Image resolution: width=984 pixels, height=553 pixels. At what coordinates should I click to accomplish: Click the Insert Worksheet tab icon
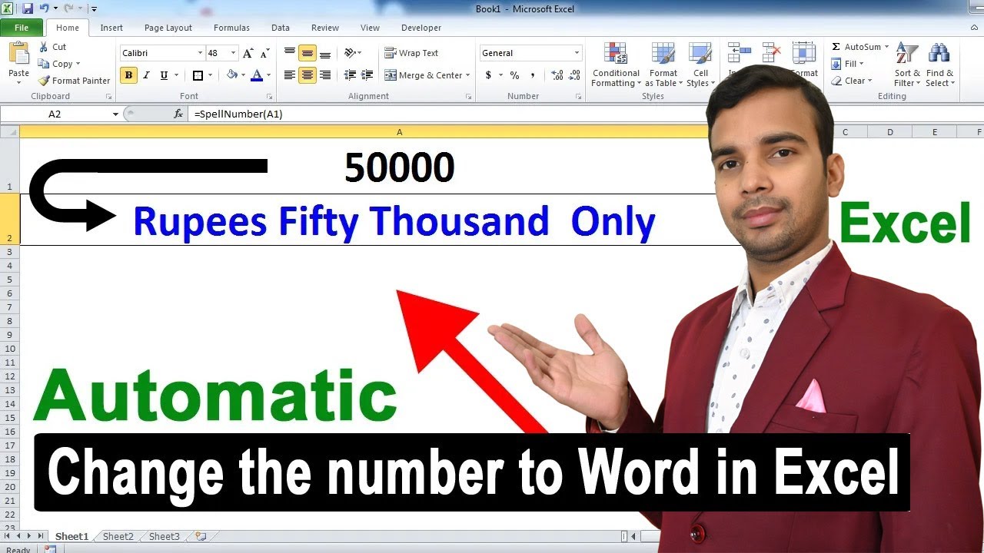pyautogui.click(x=201, y=536)
